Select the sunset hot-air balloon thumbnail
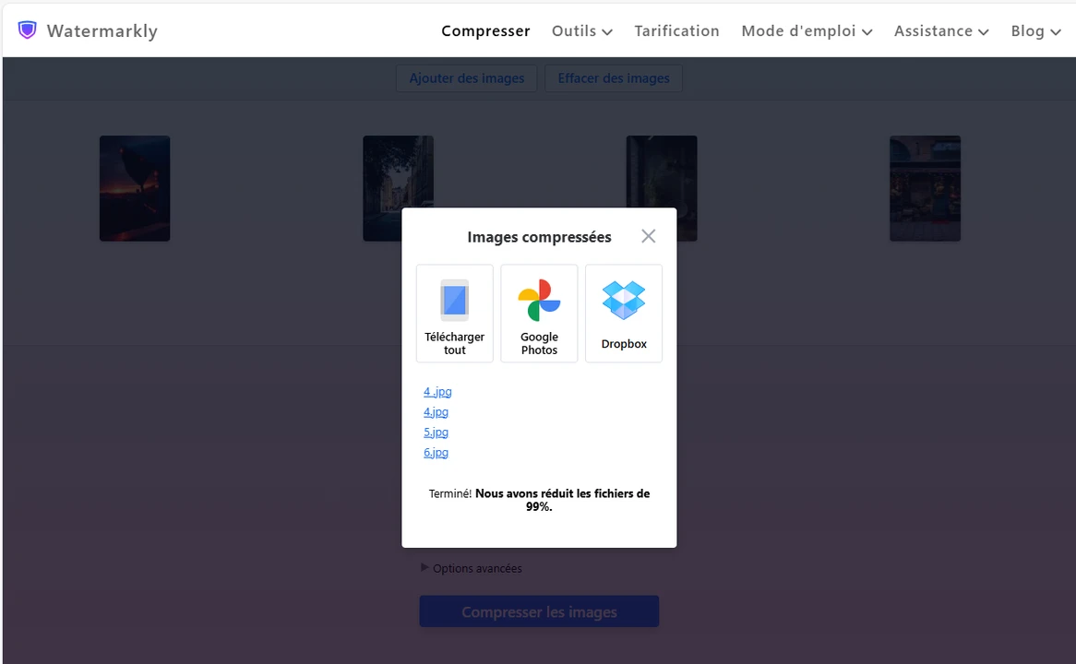This screenshot has width=1076, height=664. (x=135, y=188)
